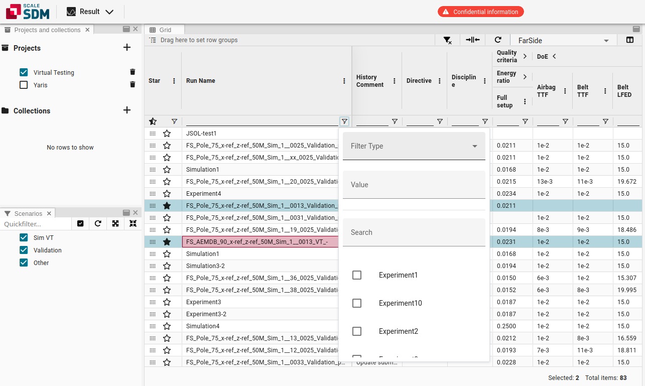
Task: Click the expand all scenarios icon
Action: (115, 224)
